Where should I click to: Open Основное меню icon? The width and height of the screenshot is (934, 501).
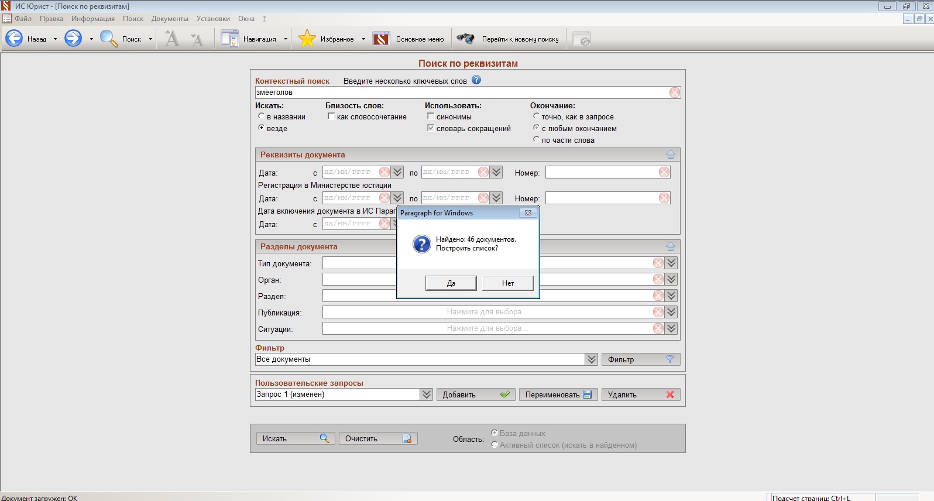click(381, 39)
